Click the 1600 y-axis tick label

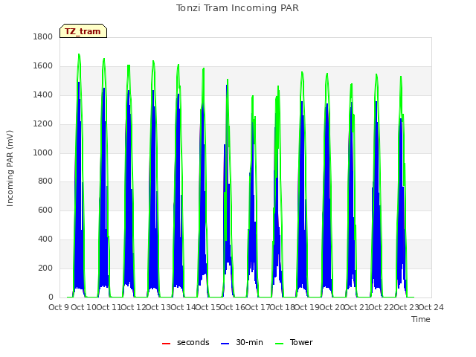tap(43, 66)
